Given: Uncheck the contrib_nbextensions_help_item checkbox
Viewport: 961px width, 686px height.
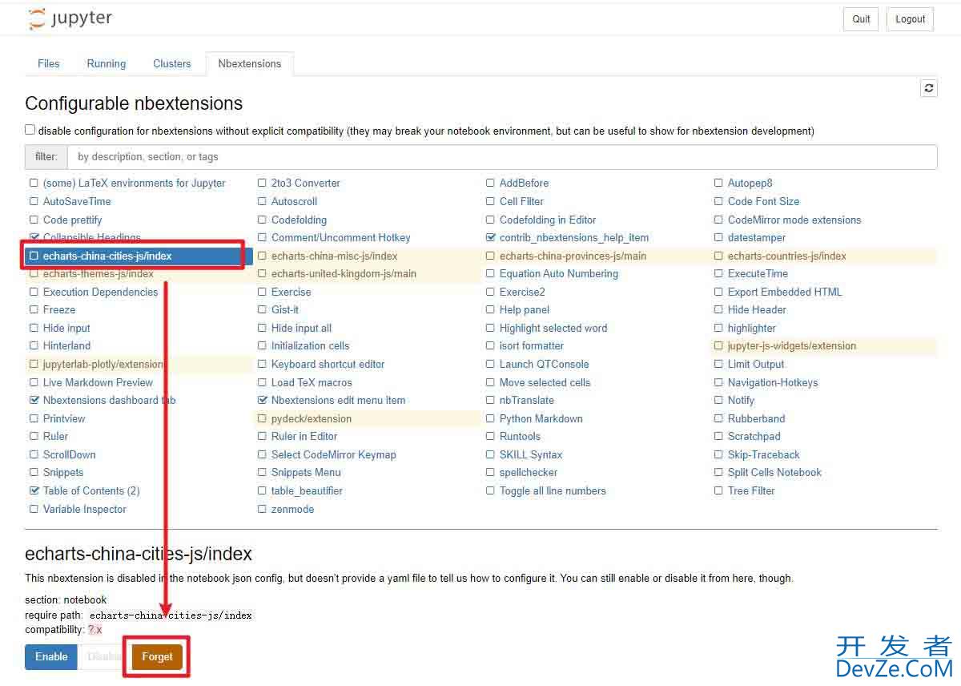Looking at the screenshot, I should 490,237.
